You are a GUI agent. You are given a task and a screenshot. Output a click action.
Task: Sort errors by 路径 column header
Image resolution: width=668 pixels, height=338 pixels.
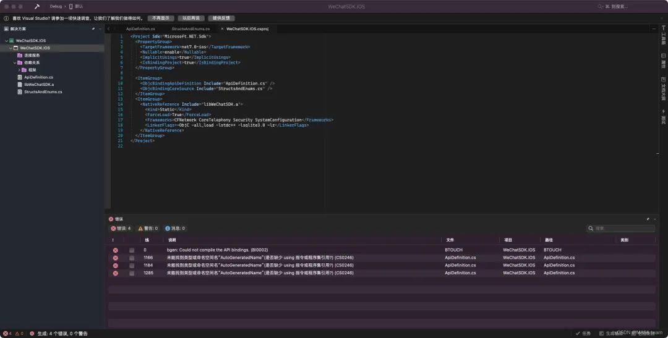click(548, 240)
